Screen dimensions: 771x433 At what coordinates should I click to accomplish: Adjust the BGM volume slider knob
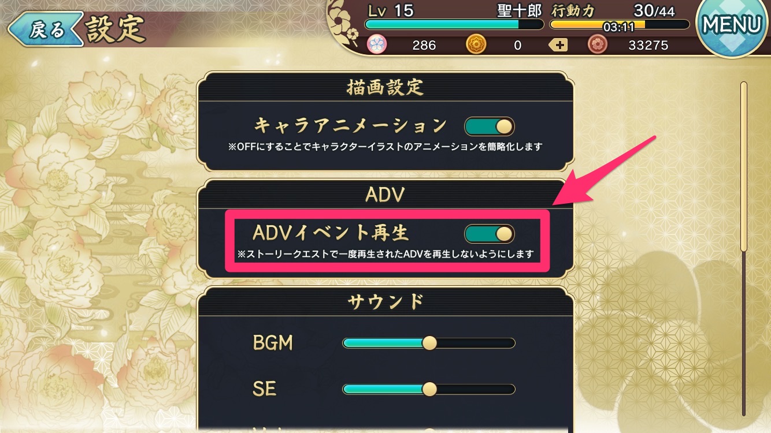click(429, 343)
